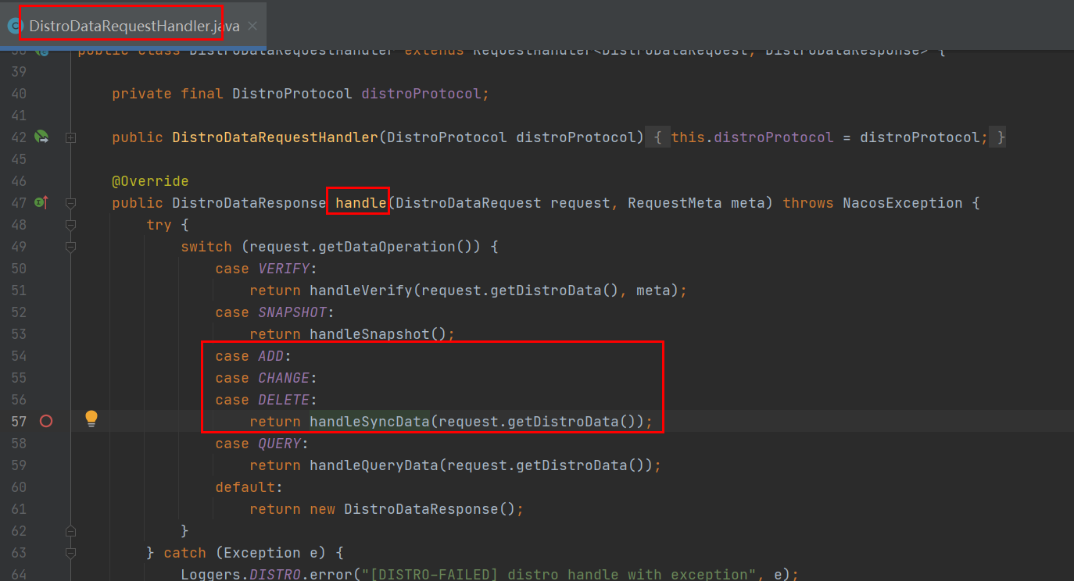Image resolution: width=1074 pixels, height=581 pixels.
Task: Click line number 54 in the gutter
Action: 19,356
